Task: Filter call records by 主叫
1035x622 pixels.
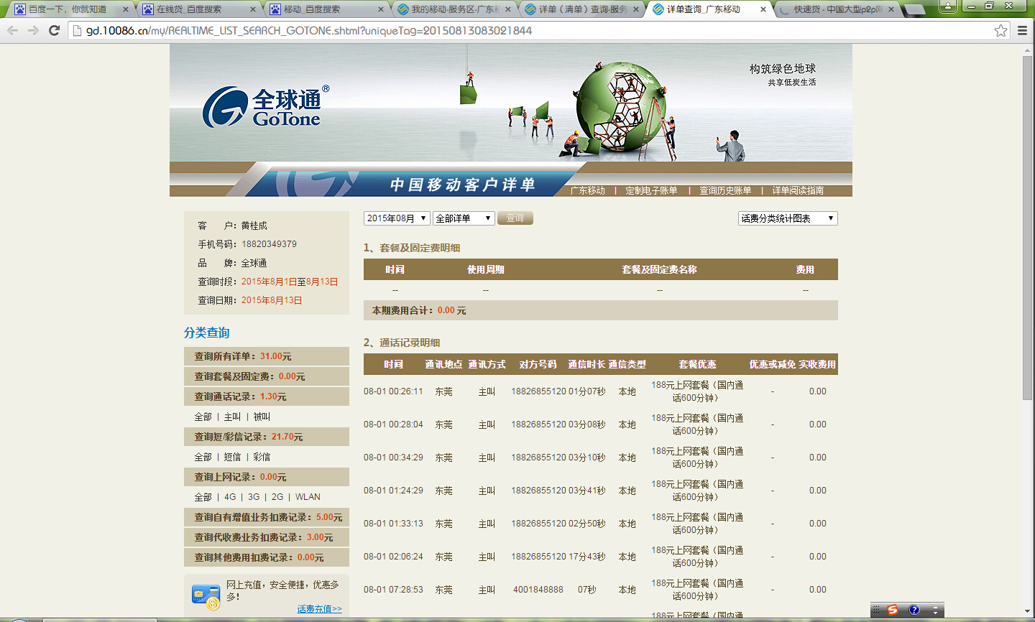Action: [232, 417]
